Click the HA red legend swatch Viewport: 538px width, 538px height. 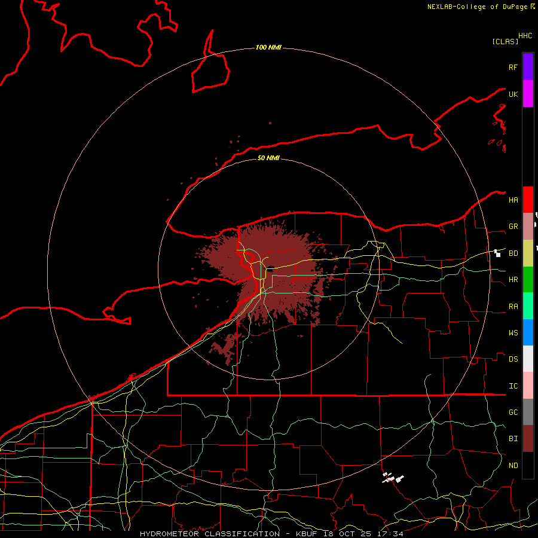tap(528, 200)
